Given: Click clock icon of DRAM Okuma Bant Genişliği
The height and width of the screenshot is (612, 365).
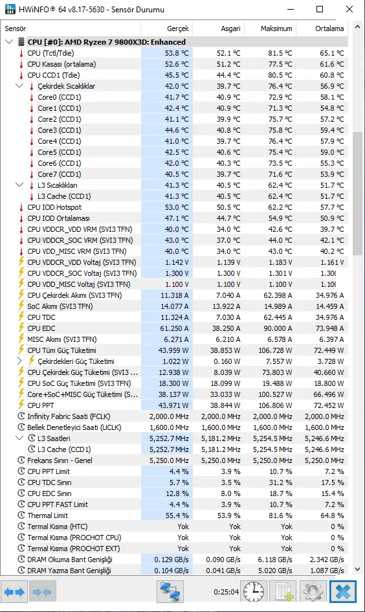Looking at the screenshot, I should coord(21,560).
